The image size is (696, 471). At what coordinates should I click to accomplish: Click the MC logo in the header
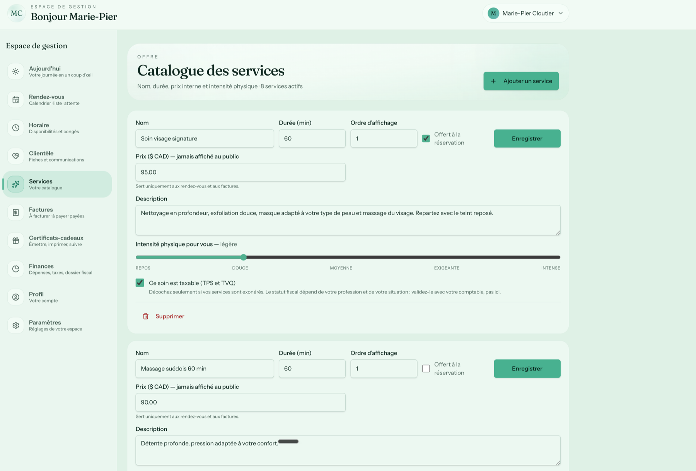[16, 13]
